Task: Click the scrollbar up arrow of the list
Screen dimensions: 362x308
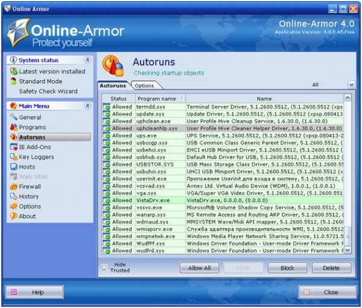Action: (348, 98)
